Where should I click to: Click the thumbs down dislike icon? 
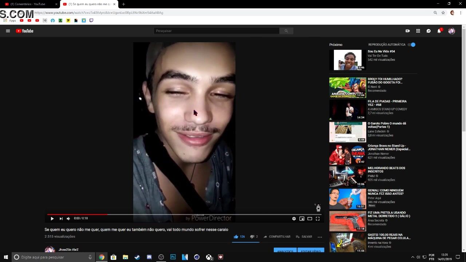(252, 237)
